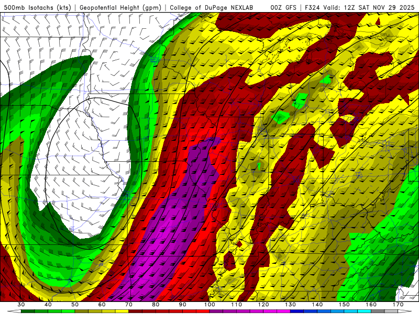Select the dark blue swatch starting at 130 kts
The image size is (419, 314).
coord(297,311)
